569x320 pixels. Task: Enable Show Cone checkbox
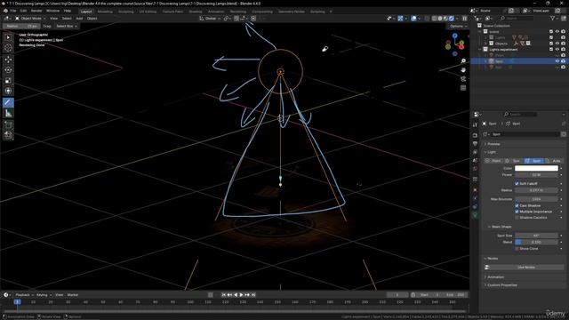(517, 249)
